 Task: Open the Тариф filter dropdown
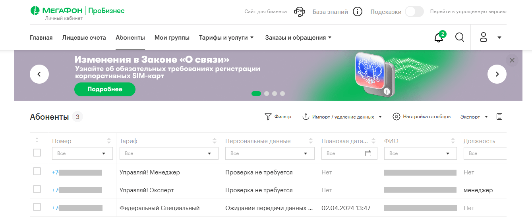point(169,153)
